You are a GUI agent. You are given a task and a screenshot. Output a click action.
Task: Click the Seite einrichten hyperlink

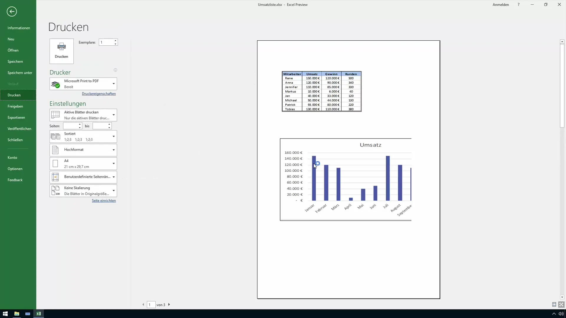click(103, 200)
